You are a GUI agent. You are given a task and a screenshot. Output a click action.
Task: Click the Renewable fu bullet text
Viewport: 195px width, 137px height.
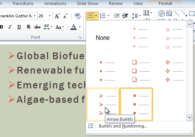click(50, 70)
